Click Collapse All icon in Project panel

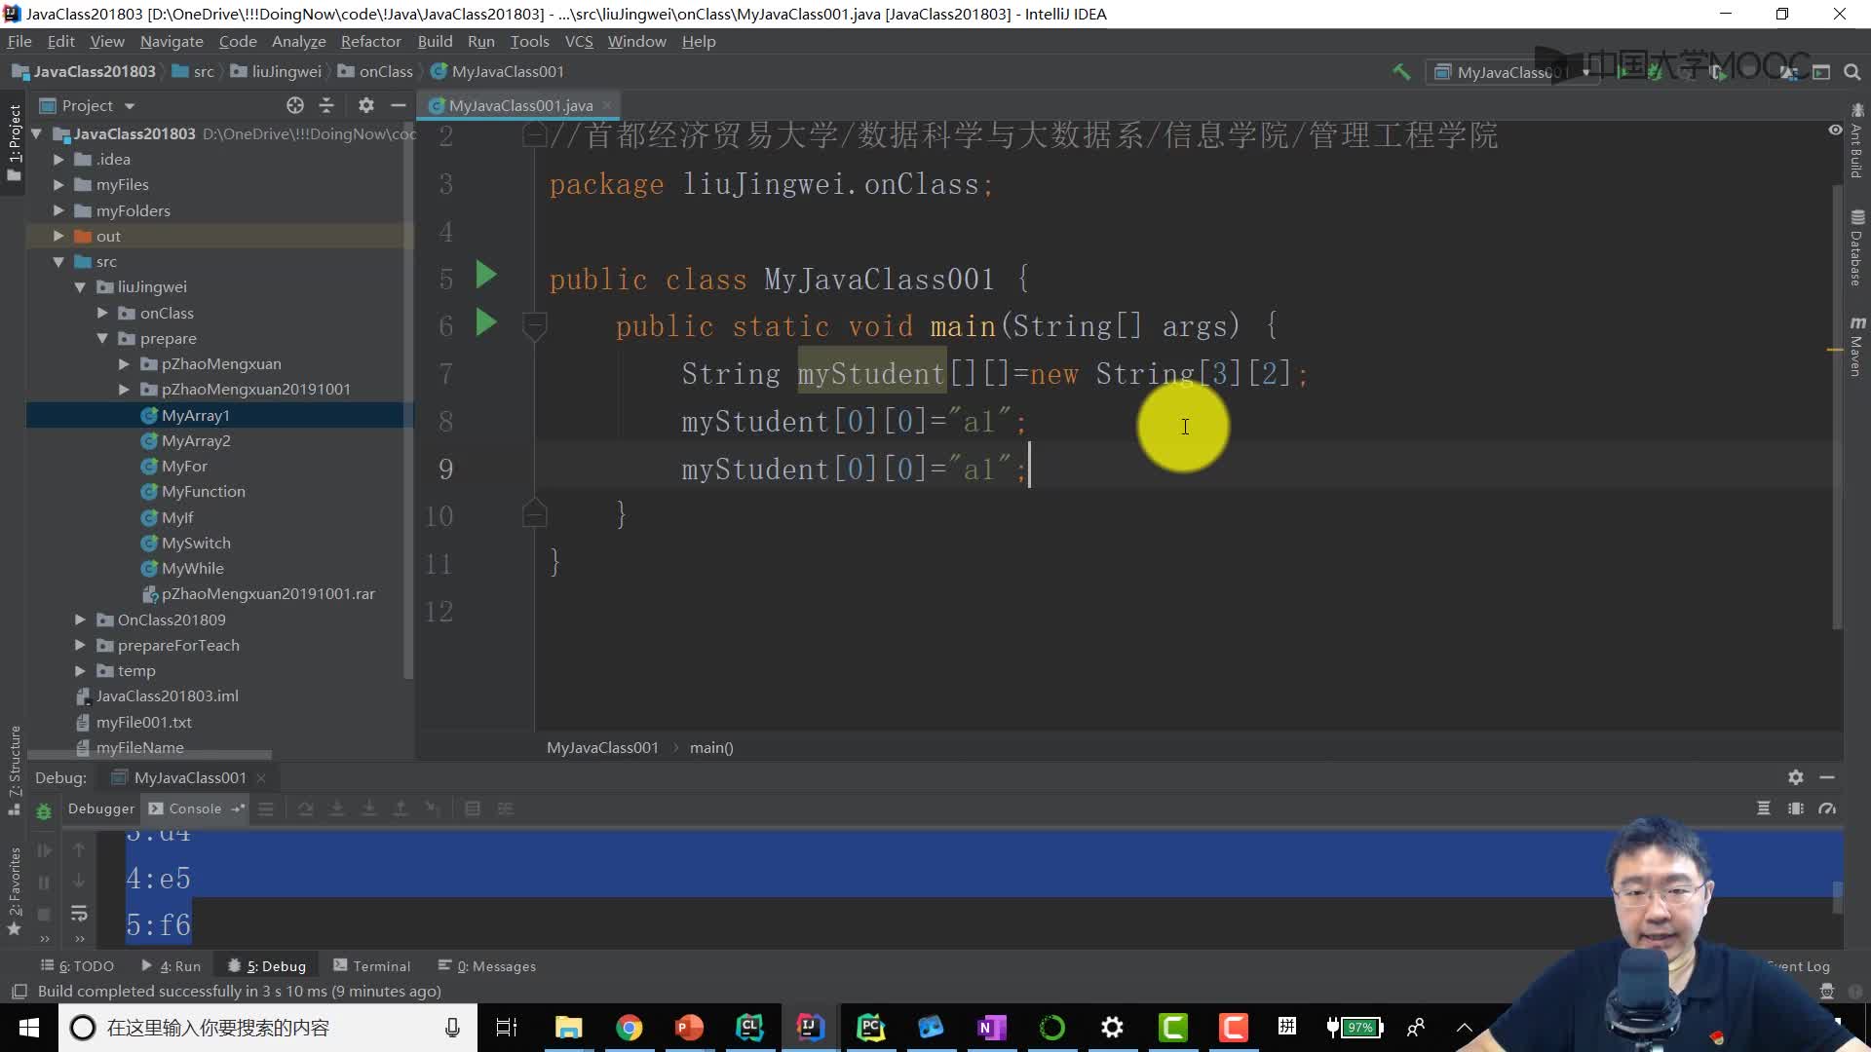tap(326, 105)
